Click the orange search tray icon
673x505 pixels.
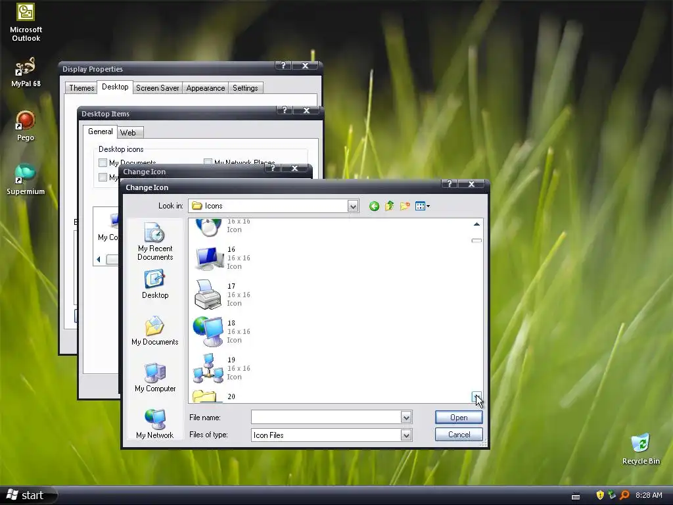[624, 495]
